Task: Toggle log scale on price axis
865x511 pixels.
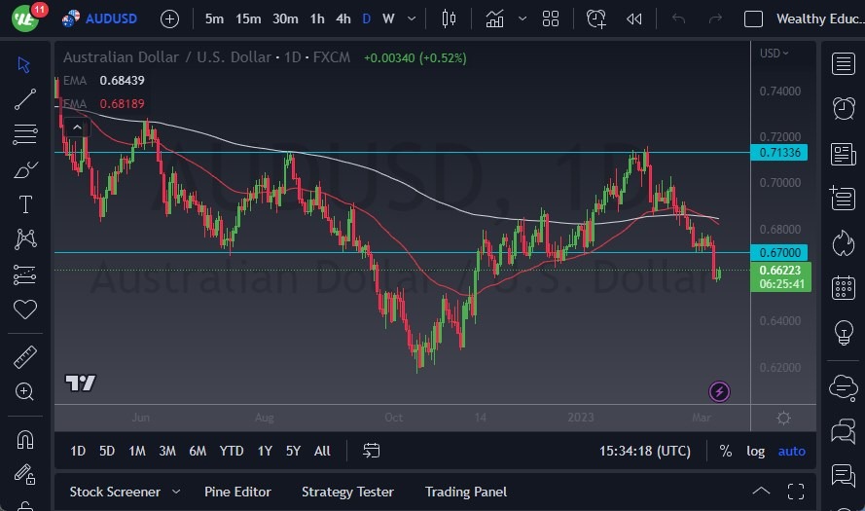Action: click(755, 451)
